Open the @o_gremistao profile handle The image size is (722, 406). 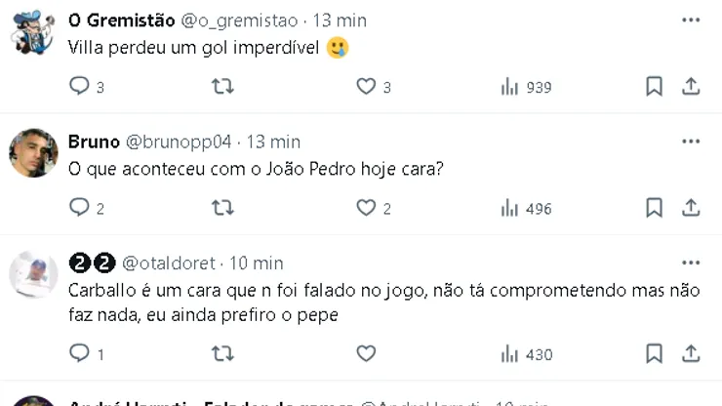pos(239,20)
